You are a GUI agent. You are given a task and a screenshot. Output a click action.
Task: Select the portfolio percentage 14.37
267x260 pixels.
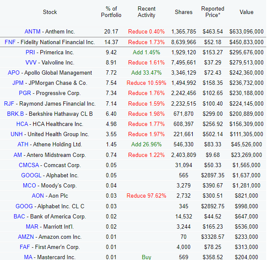pos(111,42)
